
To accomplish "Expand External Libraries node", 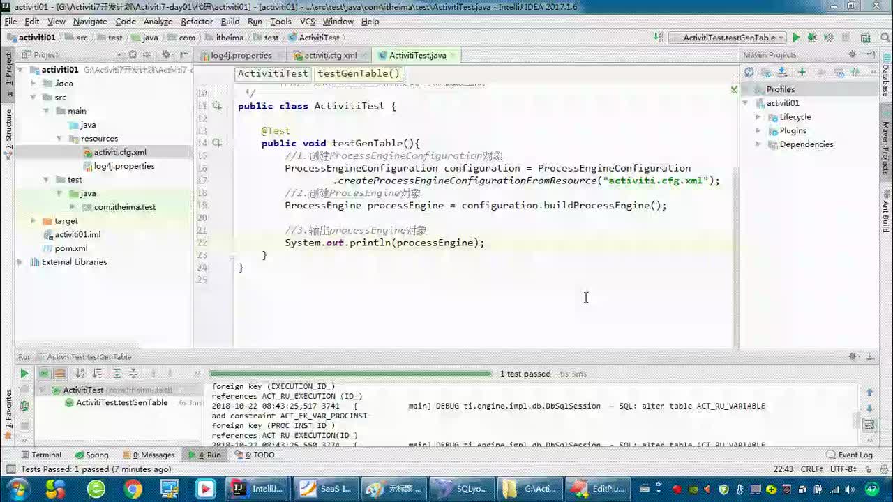I will [x=20, y=262].
